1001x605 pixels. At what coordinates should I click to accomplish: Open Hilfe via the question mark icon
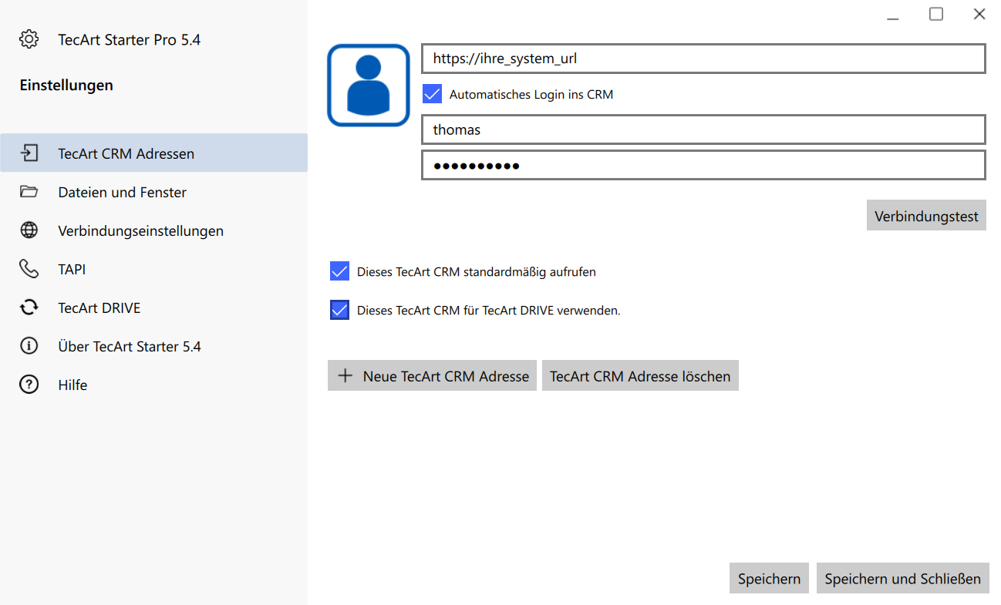(29, 385)
